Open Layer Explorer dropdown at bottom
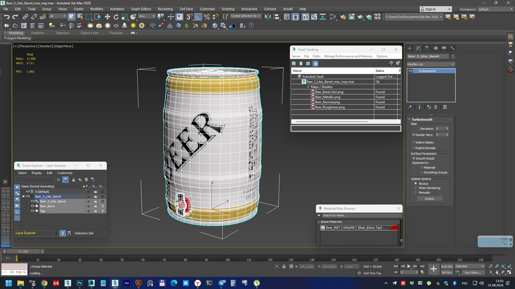This screenshot has height=289, width=515. [56, 233]
